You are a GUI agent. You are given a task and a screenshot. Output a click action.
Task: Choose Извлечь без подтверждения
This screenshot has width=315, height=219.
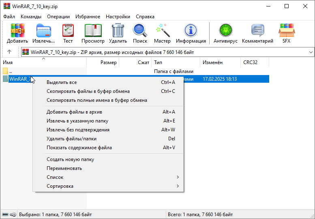coord(109,130)
